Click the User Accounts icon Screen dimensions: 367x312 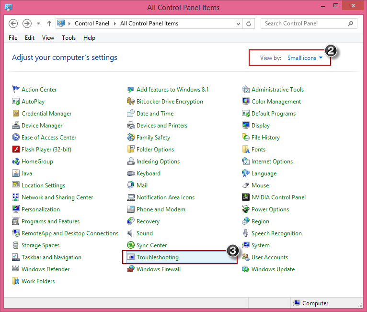click(245, 257)
